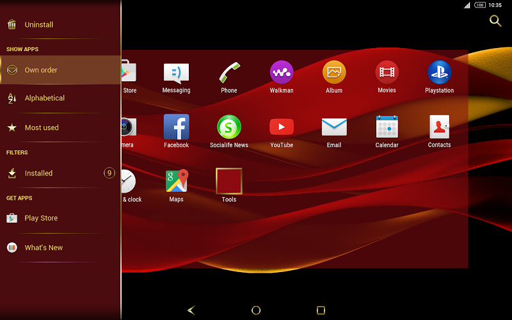The width and height of the screenshot is (512, 320).
Task: Launch the Movies app
Action: click(x=387, y=77)
